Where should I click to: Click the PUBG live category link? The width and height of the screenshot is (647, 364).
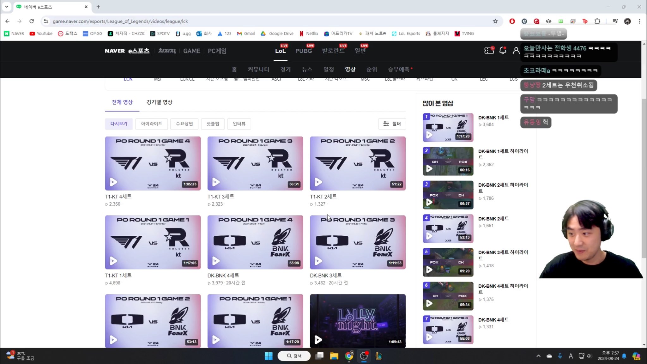point(303,51)
